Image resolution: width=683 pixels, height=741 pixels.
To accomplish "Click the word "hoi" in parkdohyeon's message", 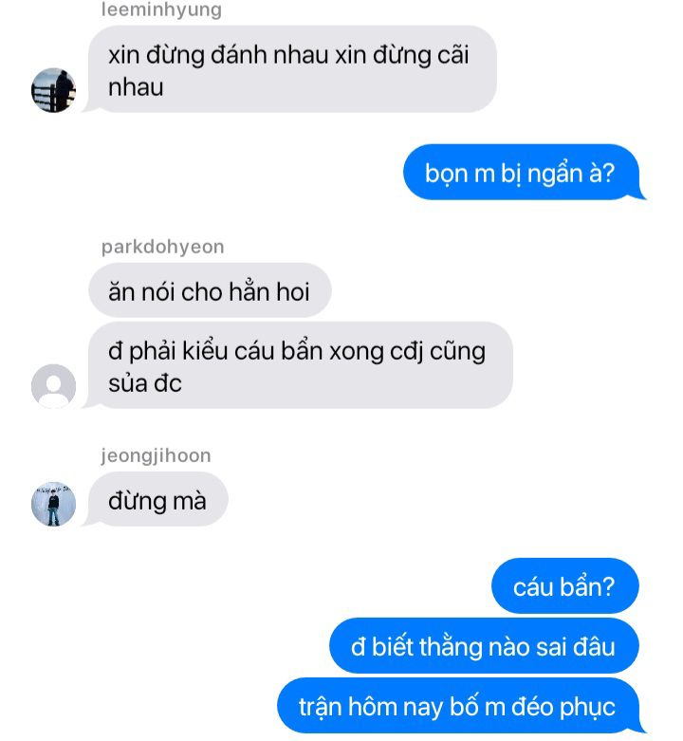I will (x=293, y=291).
